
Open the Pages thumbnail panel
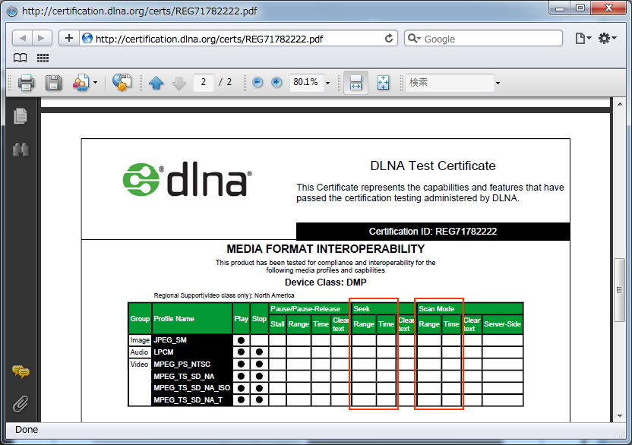21,116
